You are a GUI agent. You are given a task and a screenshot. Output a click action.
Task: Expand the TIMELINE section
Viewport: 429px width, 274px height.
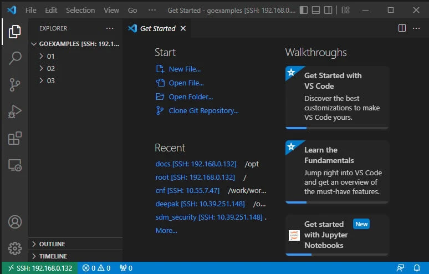click(53, 256)
